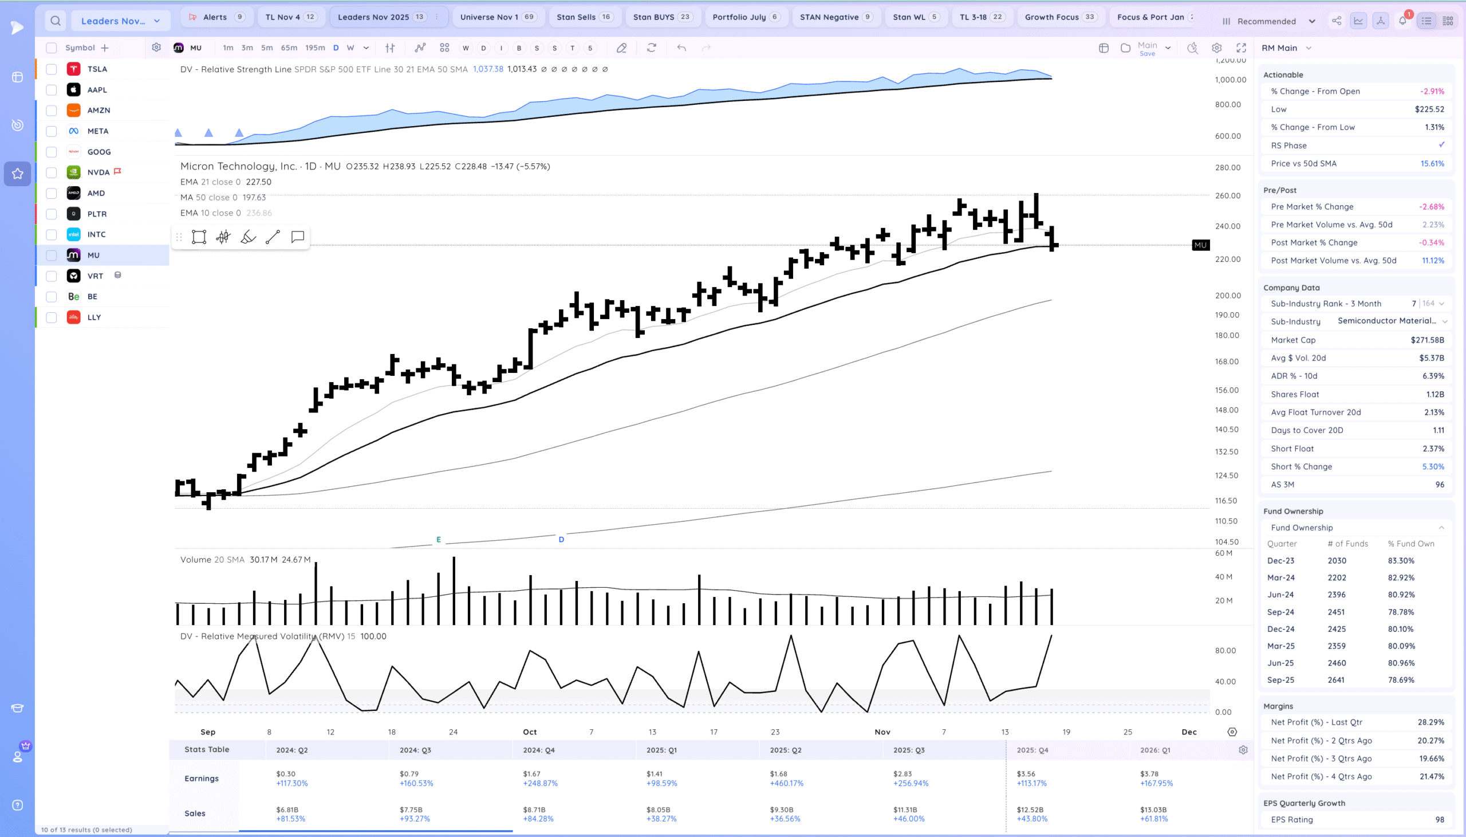Click the eraser drawing icon
1466x837 pixels.
621,48
